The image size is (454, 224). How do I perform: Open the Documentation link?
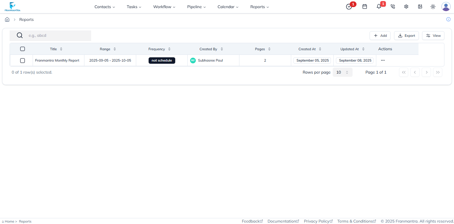[x=283, y=221]
